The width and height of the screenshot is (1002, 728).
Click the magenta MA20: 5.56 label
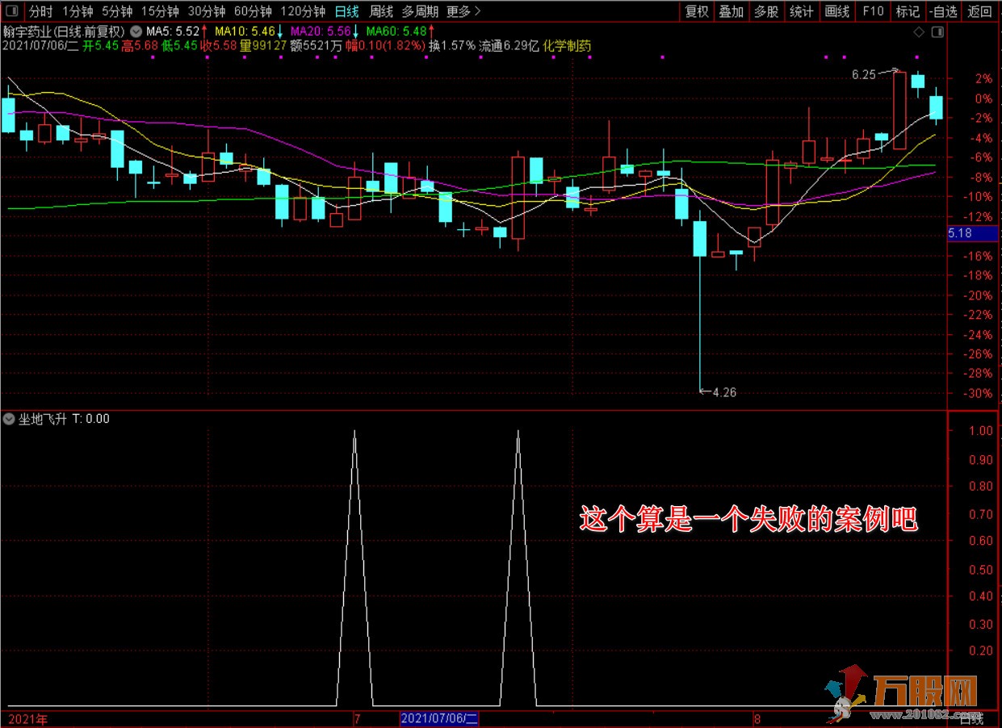(321, 31)
